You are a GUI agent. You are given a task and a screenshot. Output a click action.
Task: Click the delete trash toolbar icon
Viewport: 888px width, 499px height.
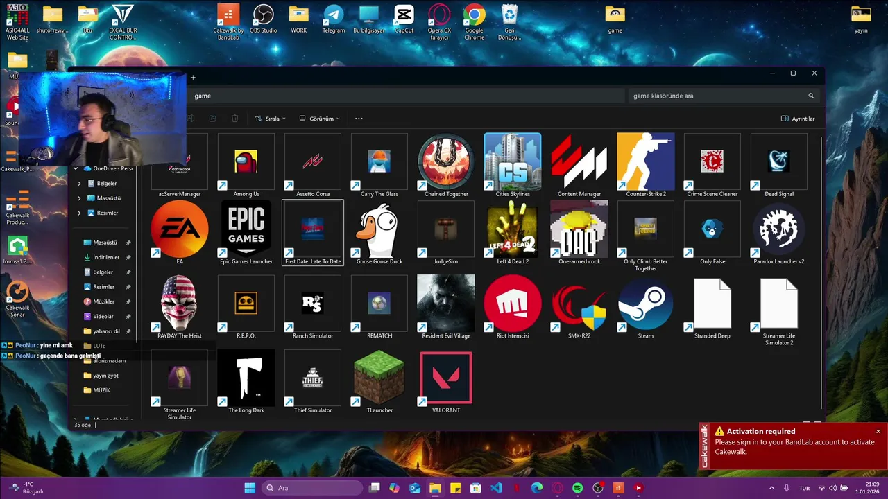(x=234, y=119)
